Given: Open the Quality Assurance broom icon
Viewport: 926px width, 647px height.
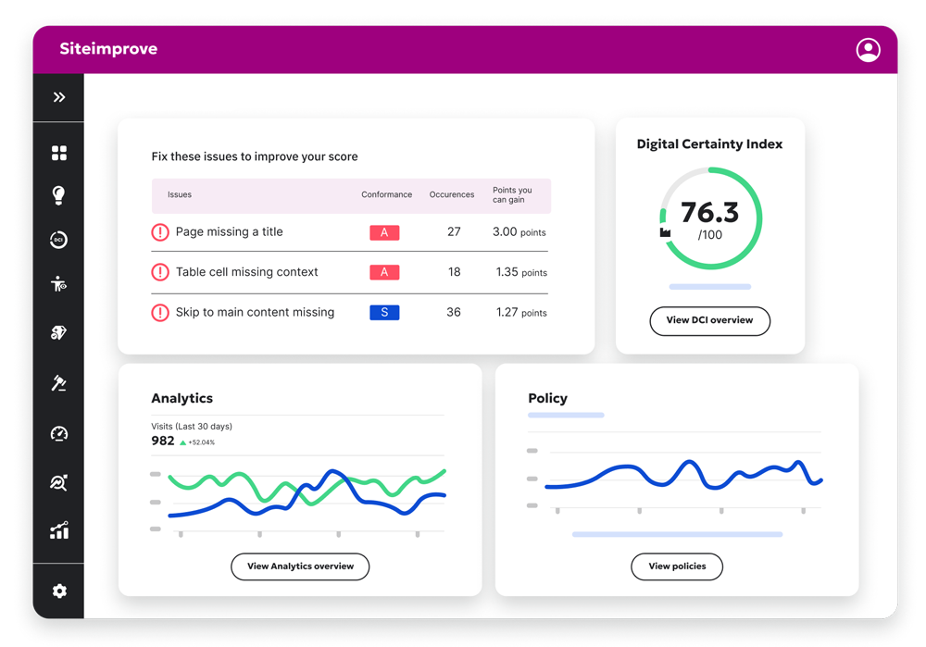Looking at the screenshot, I should tap(58, 332).
